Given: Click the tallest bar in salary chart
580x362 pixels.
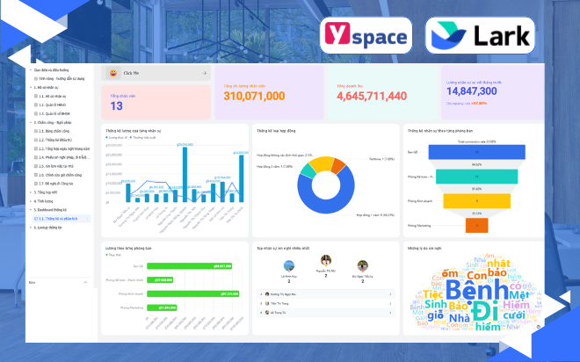Looking at the screenshot, I should [185, 175].
